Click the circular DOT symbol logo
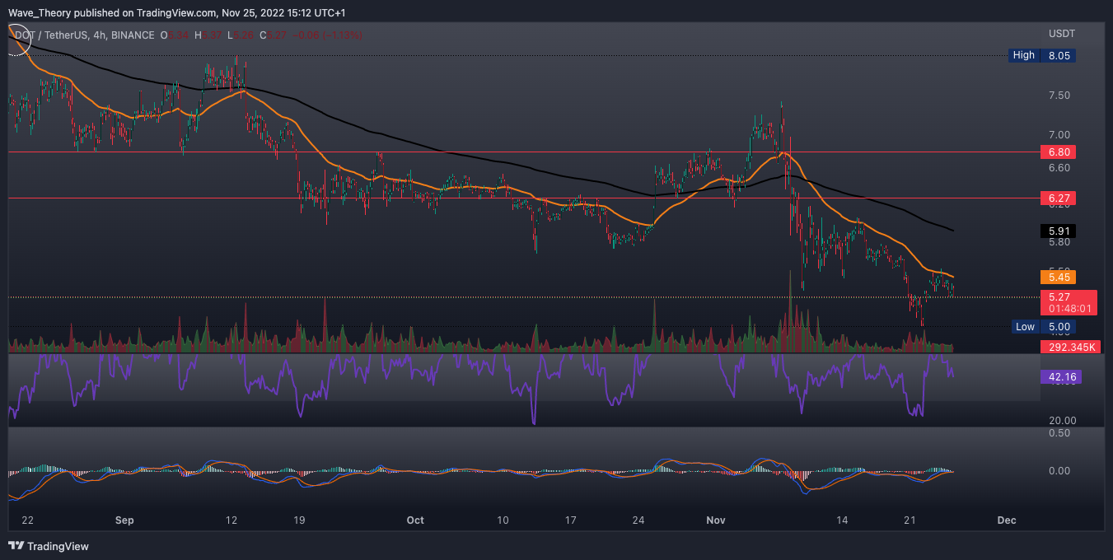Image resolution: width=1113 pixels, height=560 pixels. [x=15, y=40]
